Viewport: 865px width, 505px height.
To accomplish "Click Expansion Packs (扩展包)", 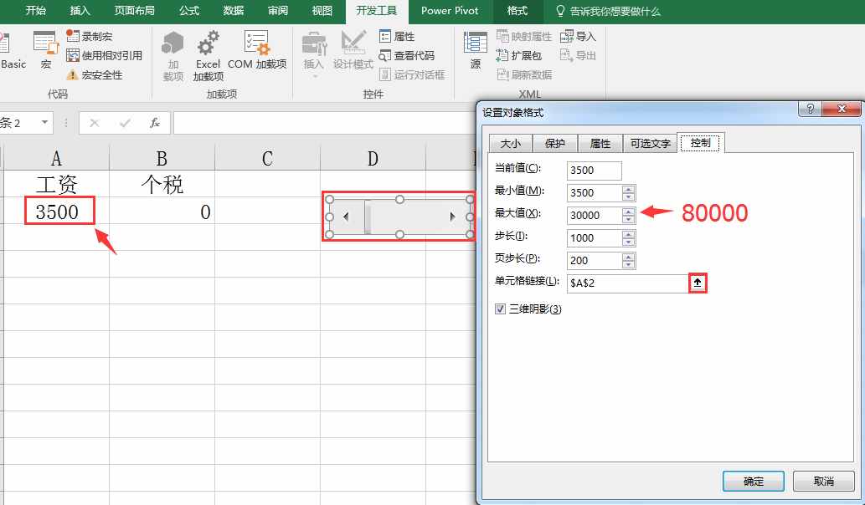I will [x=519, y=56].
